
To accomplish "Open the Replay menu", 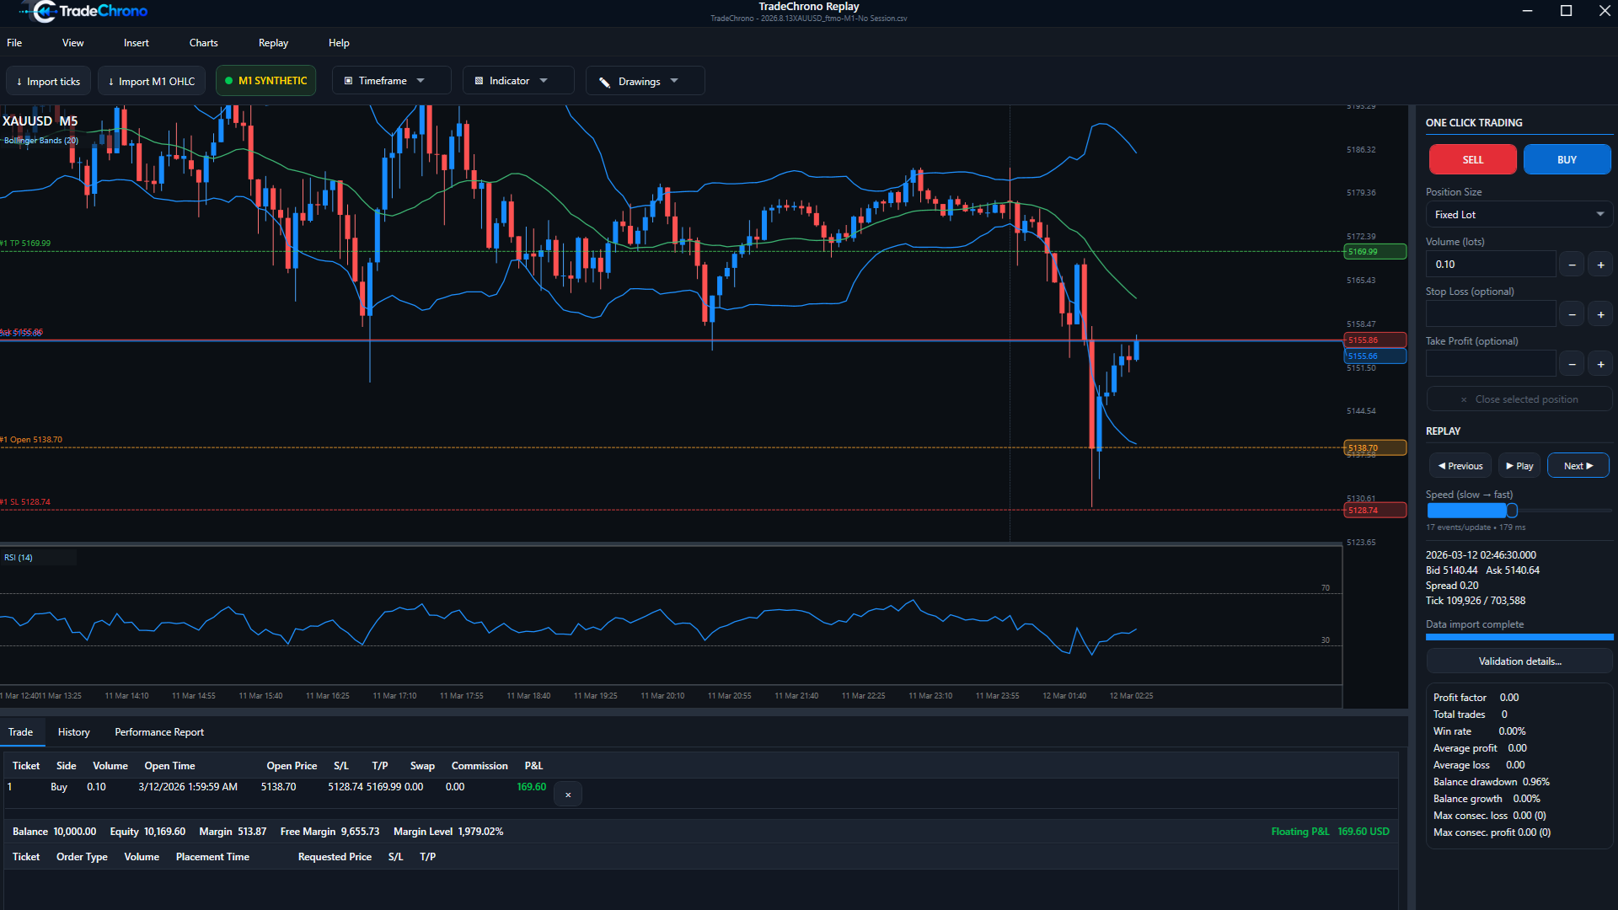I will point(273,43).
